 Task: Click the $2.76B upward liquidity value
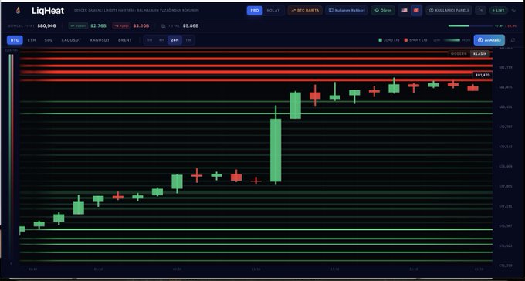(98, 25)
